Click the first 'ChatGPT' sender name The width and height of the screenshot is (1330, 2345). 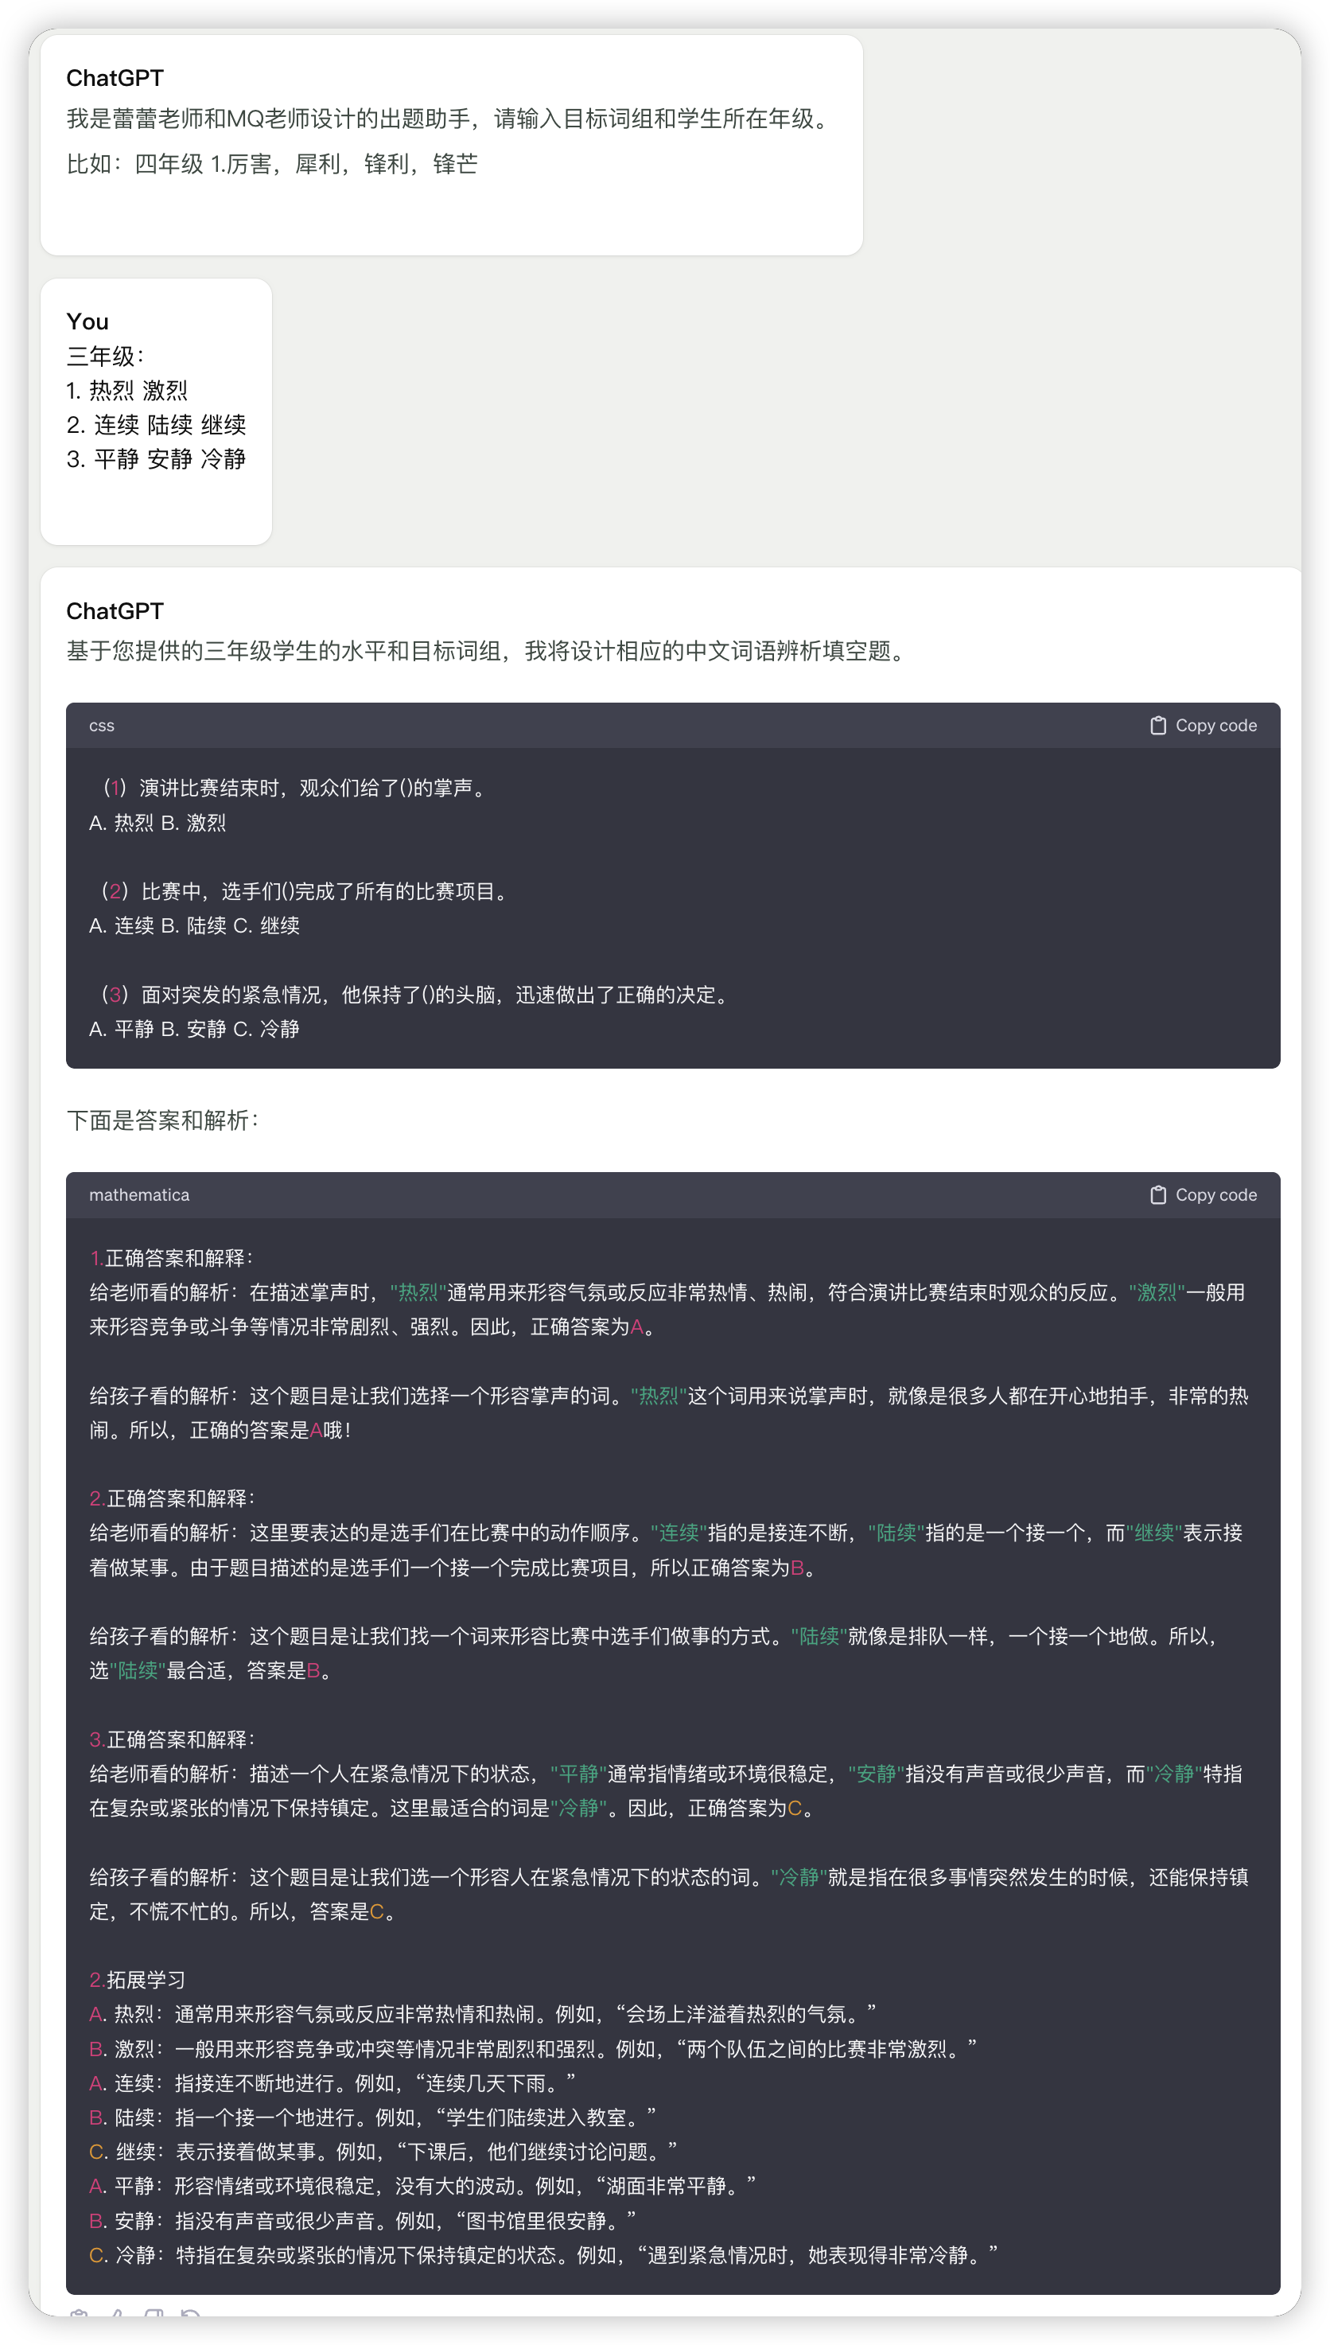(x=115, y=78)
